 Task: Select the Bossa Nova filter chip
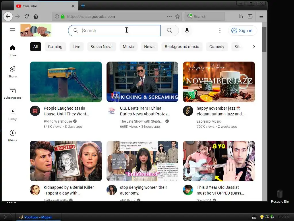[x=101, y=47]
